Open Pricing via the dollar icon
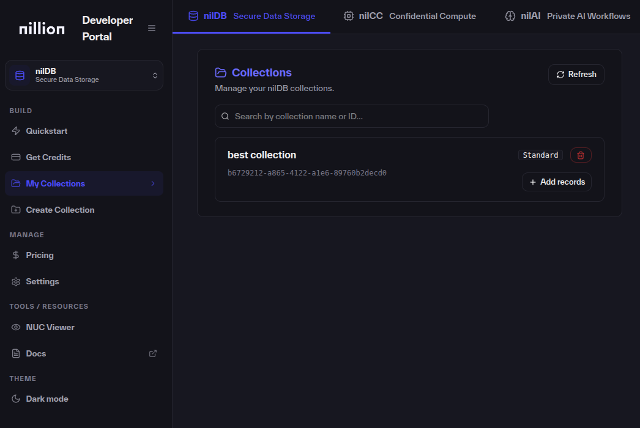This screenshot has width=640, height=428. click(x=15, y=255)
